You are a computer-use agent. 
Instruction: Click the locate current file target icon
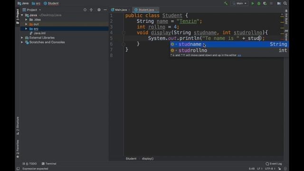tap(85, 9)
